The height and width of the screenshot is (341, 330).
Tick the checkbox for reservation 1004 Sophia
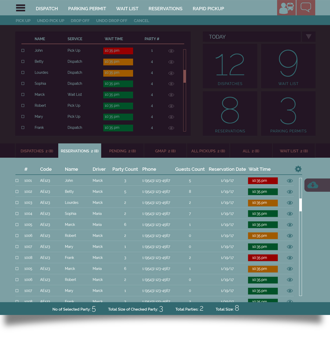click(x=17, y=214)
